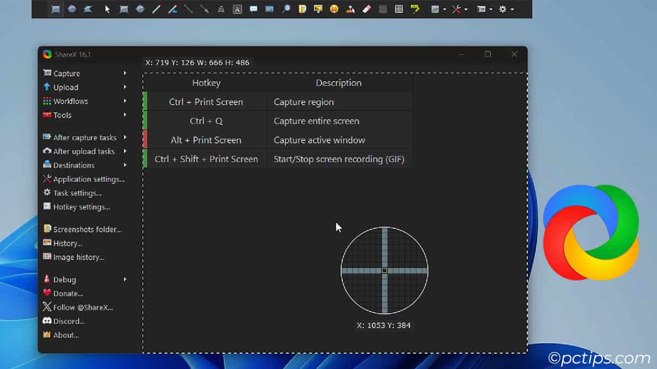
Task: Expand the Capture submenu
Action: coord(66,73)
